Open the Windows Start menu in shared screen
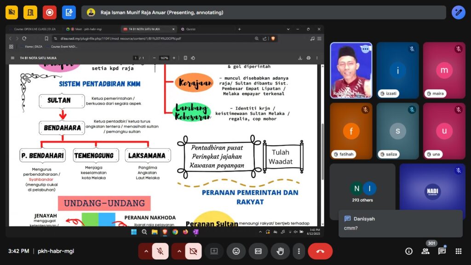Viewport: 471px width, 265px height. (134, 232)
